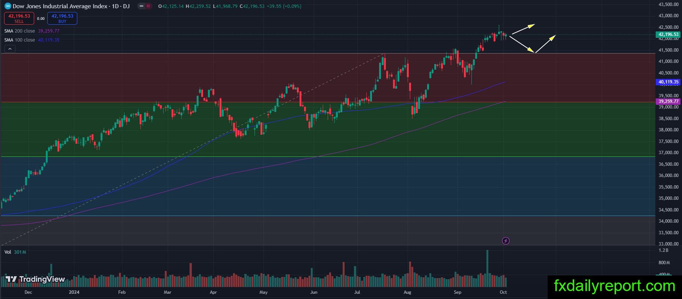Click the Dow Jones symbol logo icon

8,6
